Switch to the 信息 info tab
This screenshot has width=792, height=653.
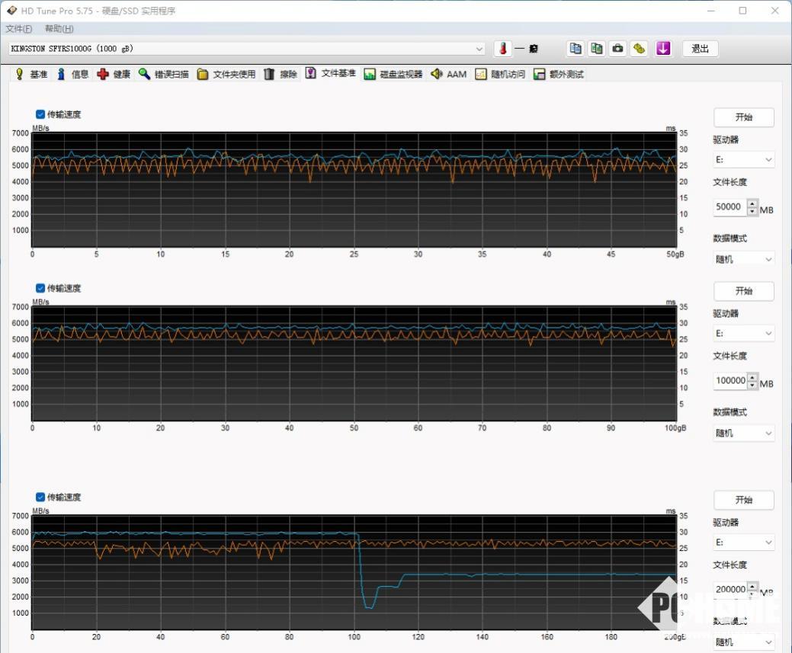click(x=72, y=74)
